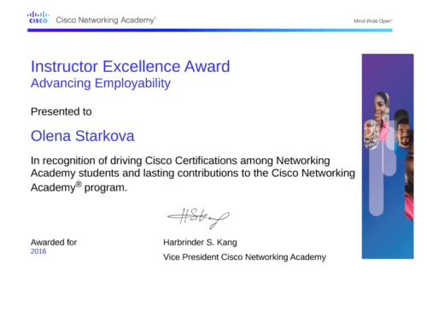Click the Presented to label

(x=61, y=111)
